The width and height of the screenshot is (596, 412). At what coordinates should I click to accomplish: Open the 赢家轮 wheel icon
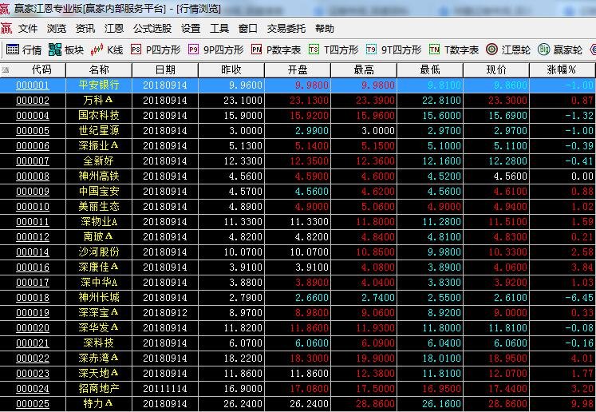(544, 50)
